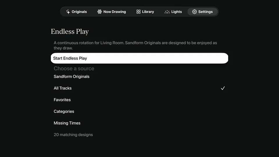This screenshot has height=157, width=279.
Task: Click the Settings gear icon
Action: click(x=194, y=12)
